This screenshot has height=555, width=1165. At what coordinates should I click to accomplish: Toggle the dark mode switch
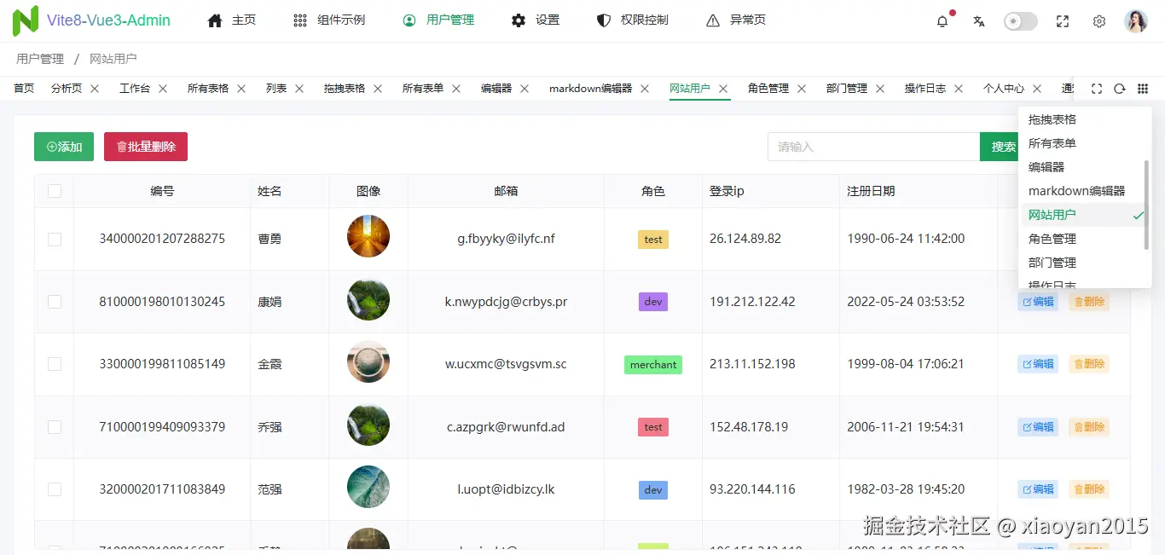click(1021, 21)
